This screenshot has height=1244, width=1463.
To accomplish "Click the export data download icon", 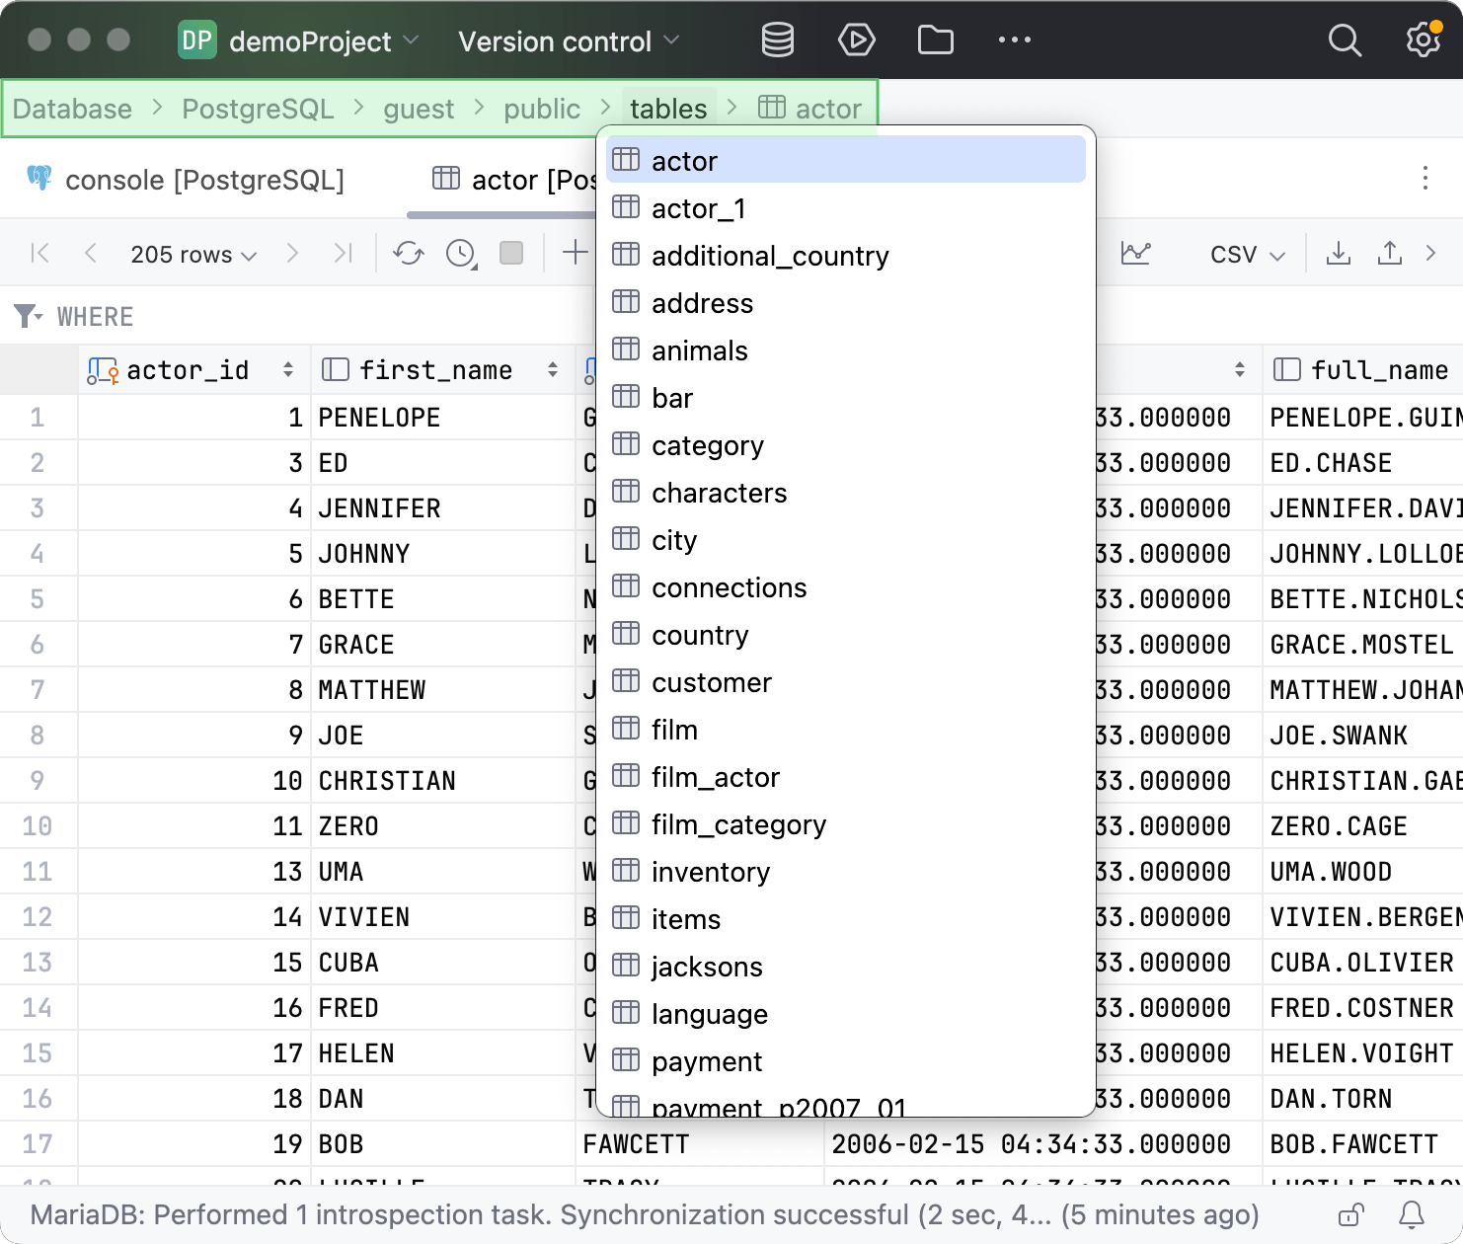I will click(1338, 254).
